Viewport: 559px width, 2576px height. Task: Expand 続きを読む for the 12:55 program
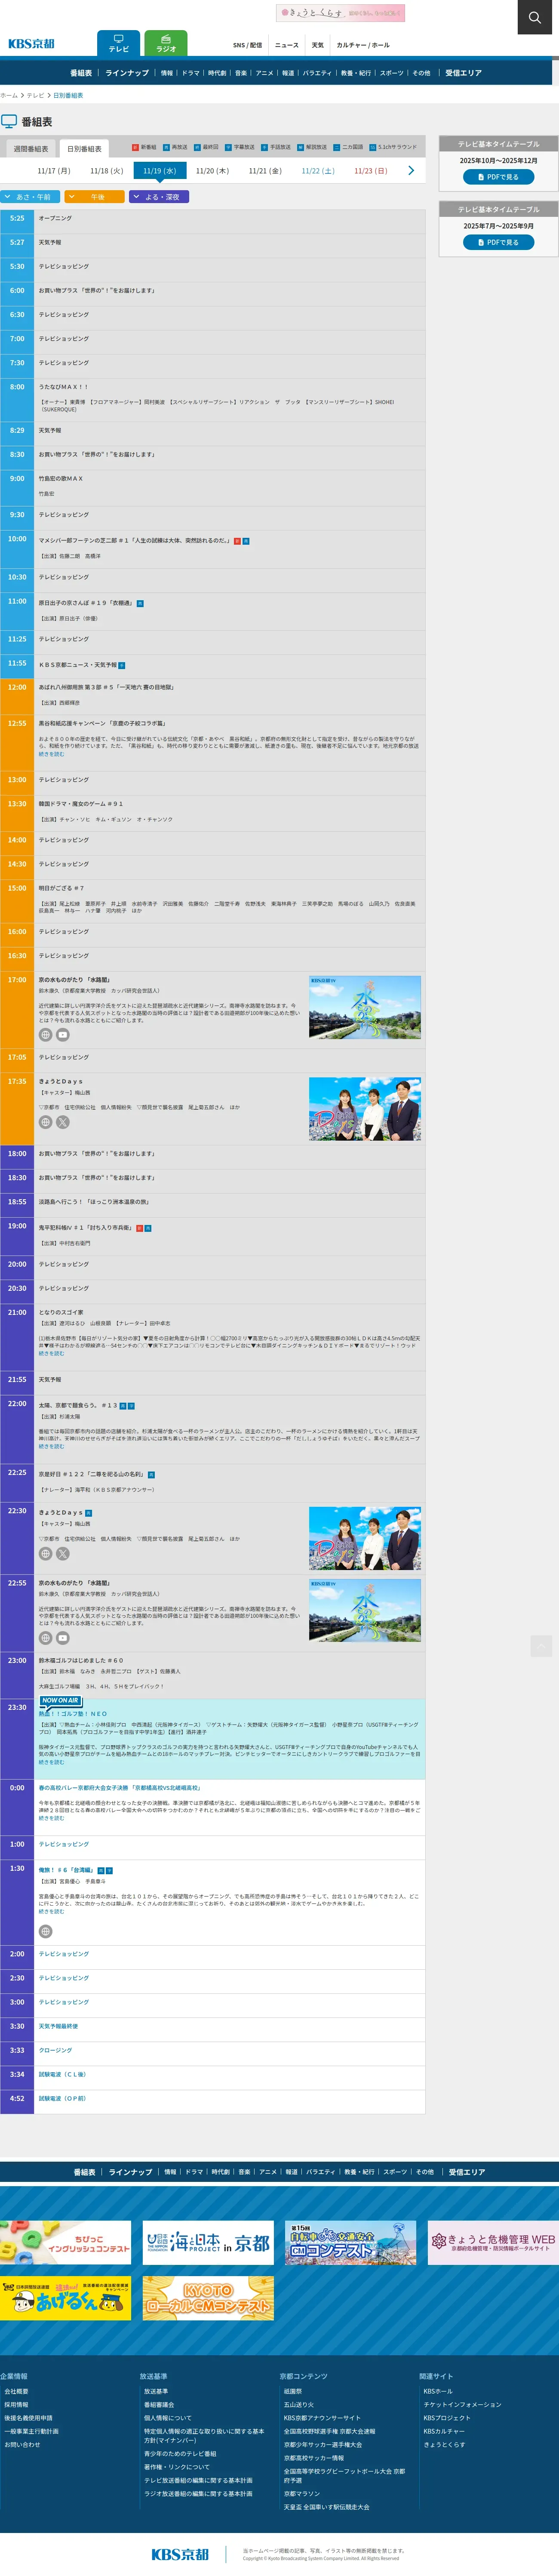(x=51, y=754)
